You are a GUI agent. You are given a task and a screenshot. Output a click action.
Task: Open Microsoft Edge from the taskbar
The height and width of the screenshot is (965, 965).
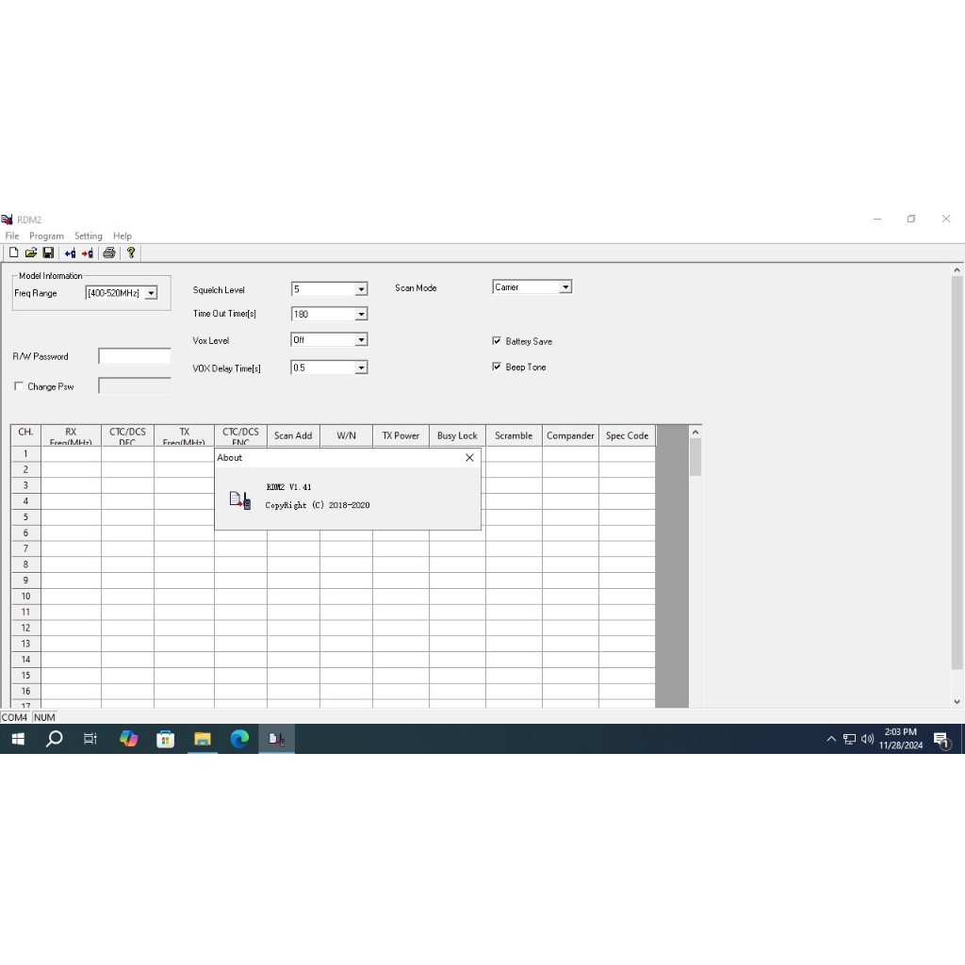pyautogui.click(x=239, y=739)
